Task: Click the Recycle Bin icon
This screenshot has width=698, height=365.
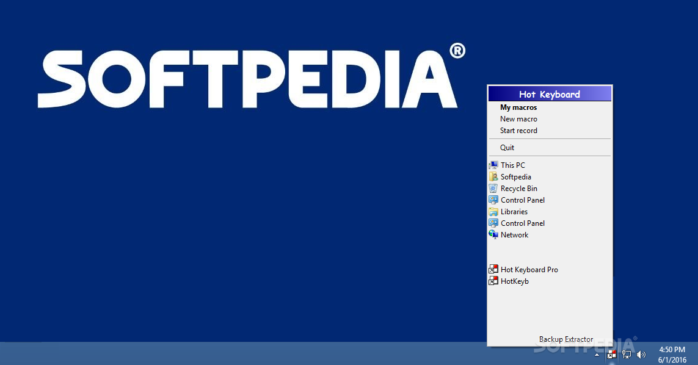Action: [493, 188]
